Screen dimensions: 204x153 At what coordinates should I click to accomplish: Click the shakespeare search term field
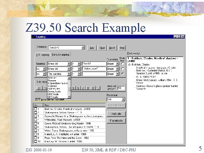[94, 69]
